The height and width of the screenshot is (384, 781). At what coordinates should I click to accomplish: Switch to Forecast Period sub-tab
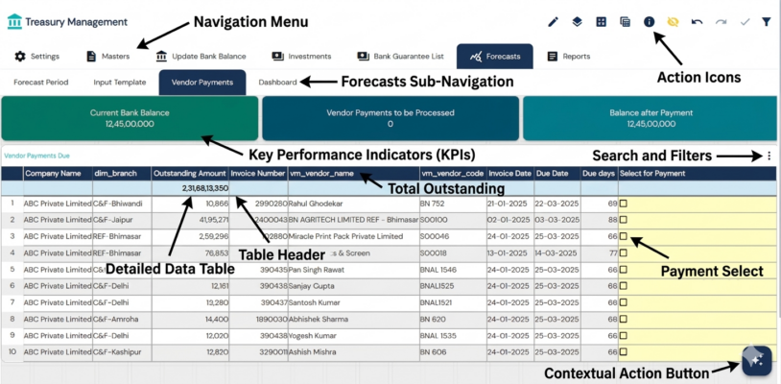(x=41, y=83)
